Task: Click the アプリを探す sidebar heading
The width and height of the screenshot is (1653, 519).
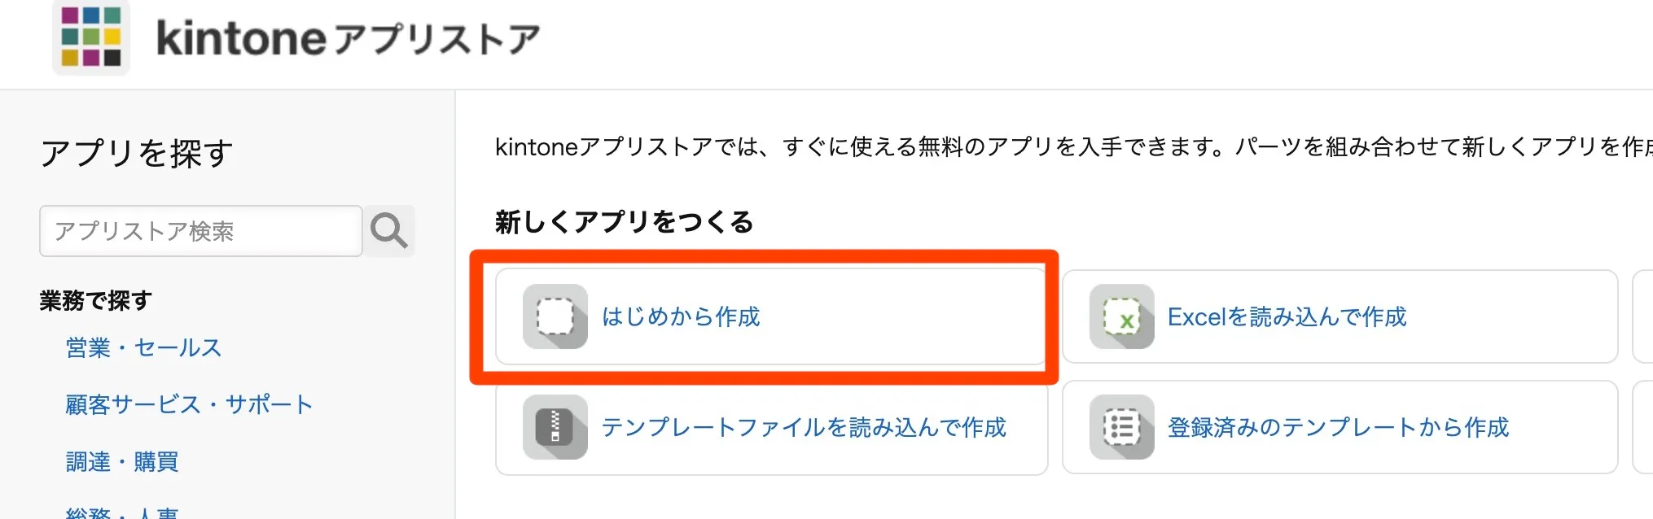Action: 137,153
